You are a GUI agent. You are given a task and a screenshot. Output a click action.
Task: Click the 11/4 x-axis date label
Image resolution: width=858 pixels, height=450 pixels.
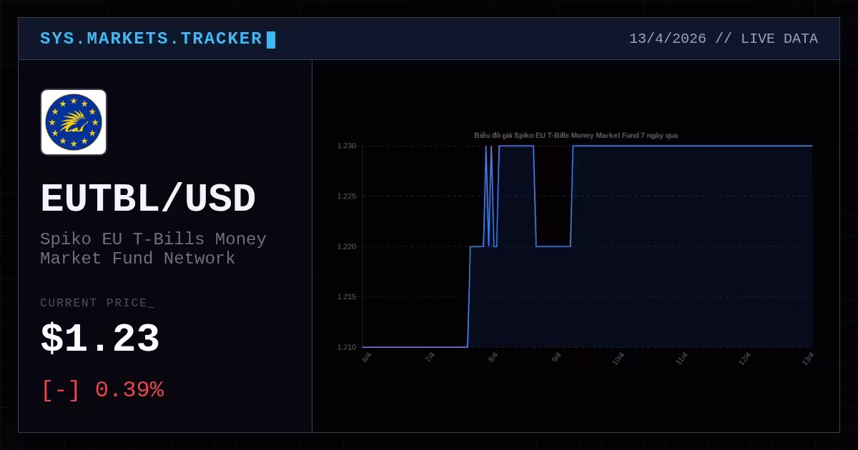coord(681,358)
